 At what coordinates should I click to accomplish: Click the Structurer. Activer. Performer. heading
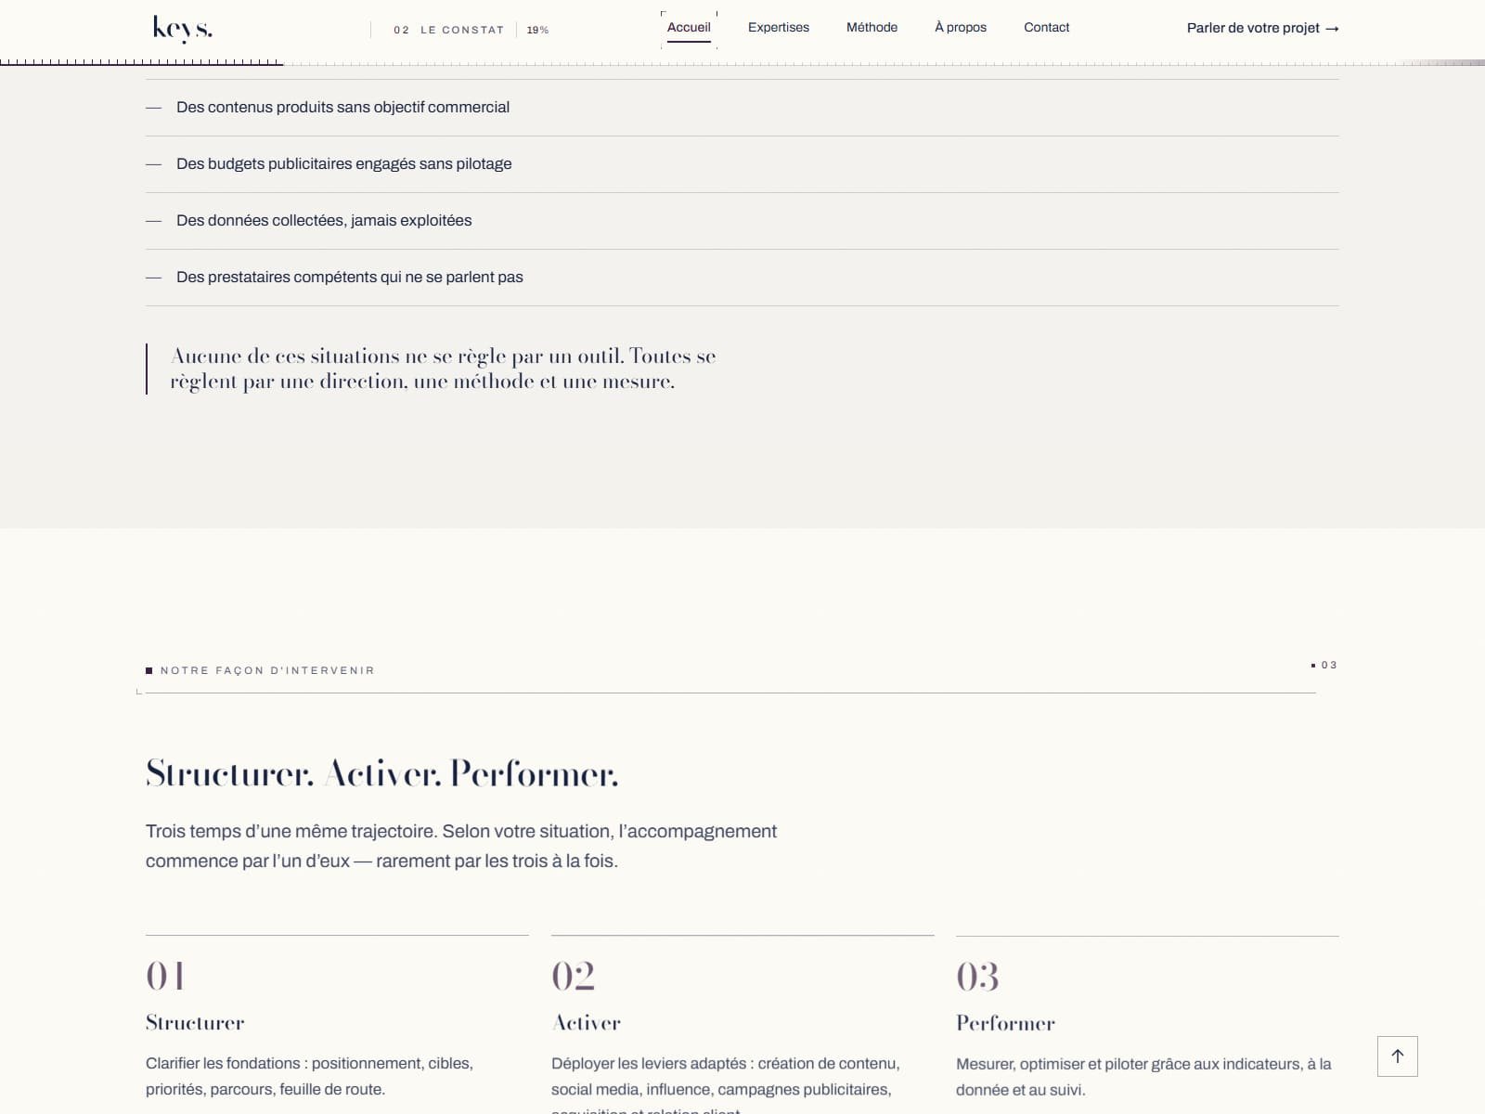pos(381,774)
